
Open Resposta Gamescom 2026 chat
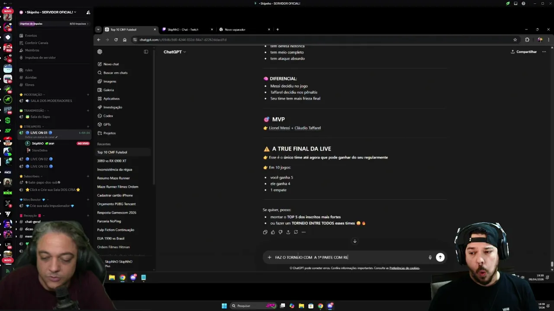(x=117, y=213)
